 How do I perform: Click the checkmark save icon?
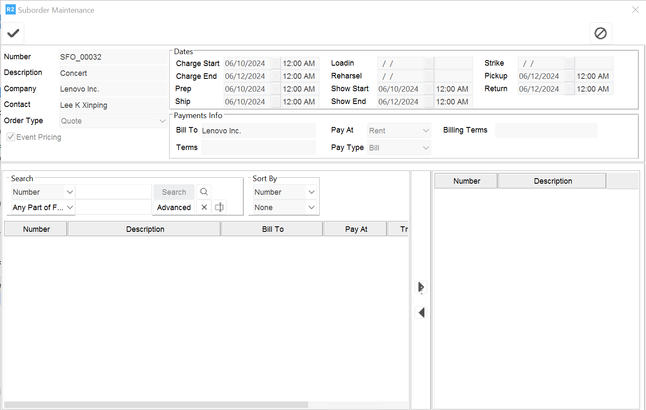pyautogui.click(x=13, y=33)
